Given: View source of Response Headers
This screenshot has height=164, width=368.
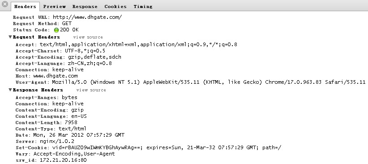Looking at the screenshot, I should point(91,90).
